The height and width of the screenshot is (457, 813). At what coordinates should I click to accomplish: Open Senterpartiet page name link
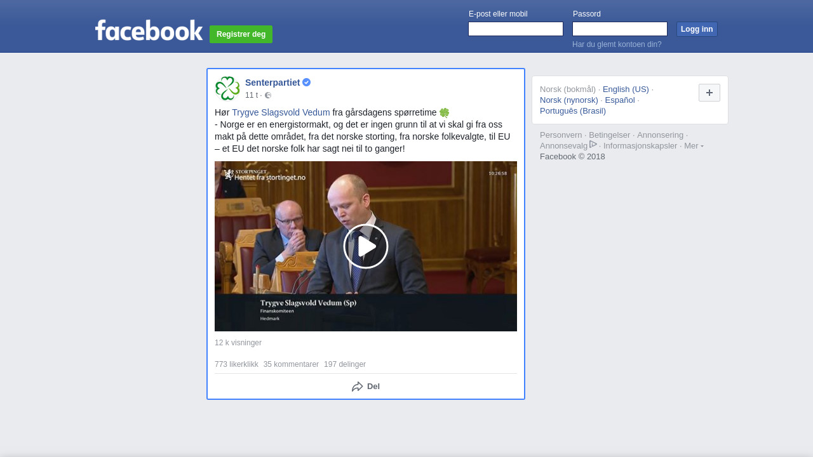pos(272,83)
